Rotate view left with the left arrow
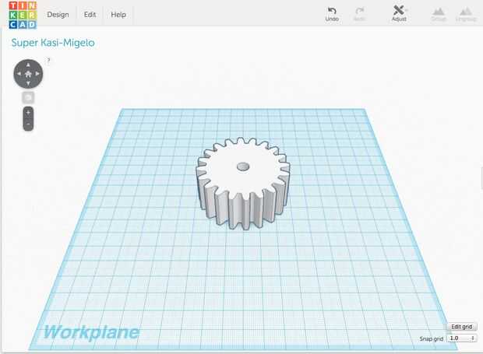Viewport: 483px width, 354px height. 19,74
